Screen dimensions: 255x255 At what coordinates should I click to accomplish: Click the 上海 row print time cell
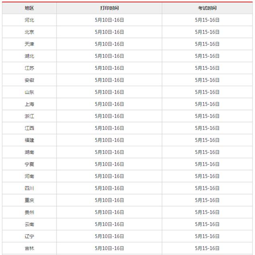pyautogui.click(x=109, y=104)
